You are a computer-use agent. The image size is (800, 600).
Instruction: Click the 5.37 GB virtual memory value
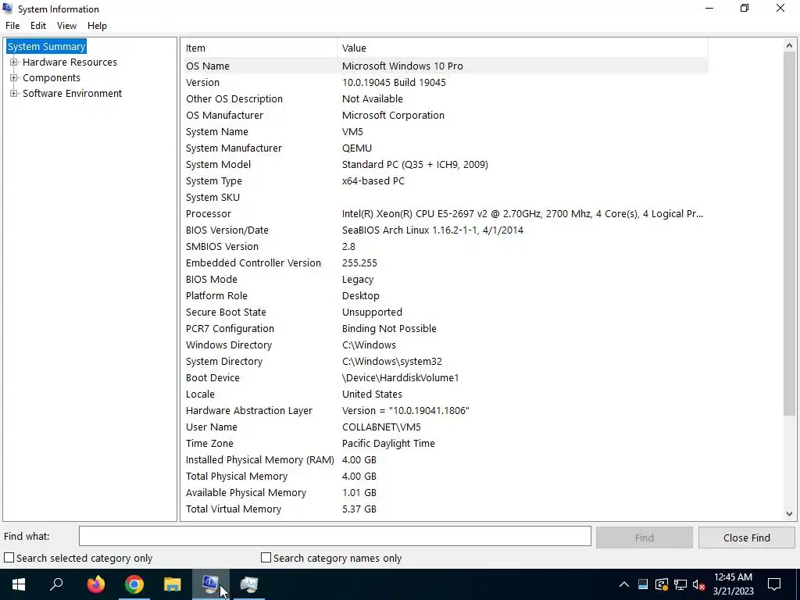click(x=359, y=509)
